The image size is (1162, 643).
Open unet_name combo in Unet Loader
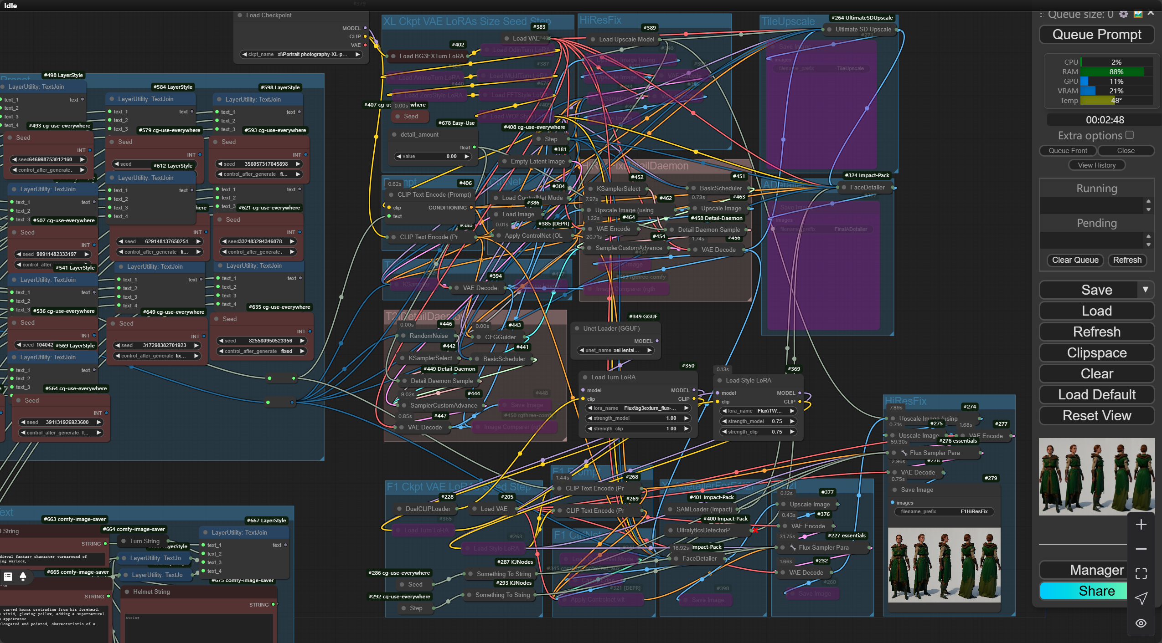point(615,350)
